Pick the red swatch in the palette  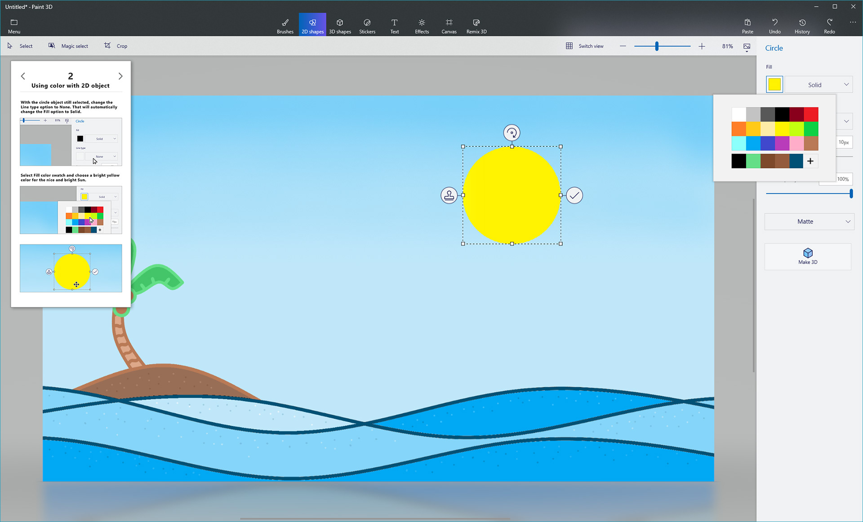point(811,115)
